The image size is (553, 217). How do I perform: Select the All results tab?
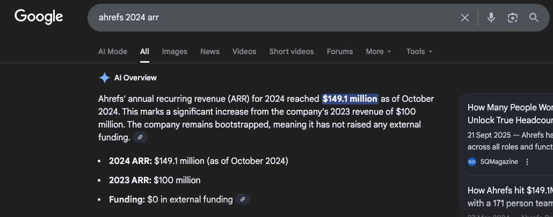tap(144, 51)
